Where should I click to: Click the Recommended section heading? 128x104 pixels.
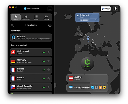pyautogui.click(x=19, y=45)
